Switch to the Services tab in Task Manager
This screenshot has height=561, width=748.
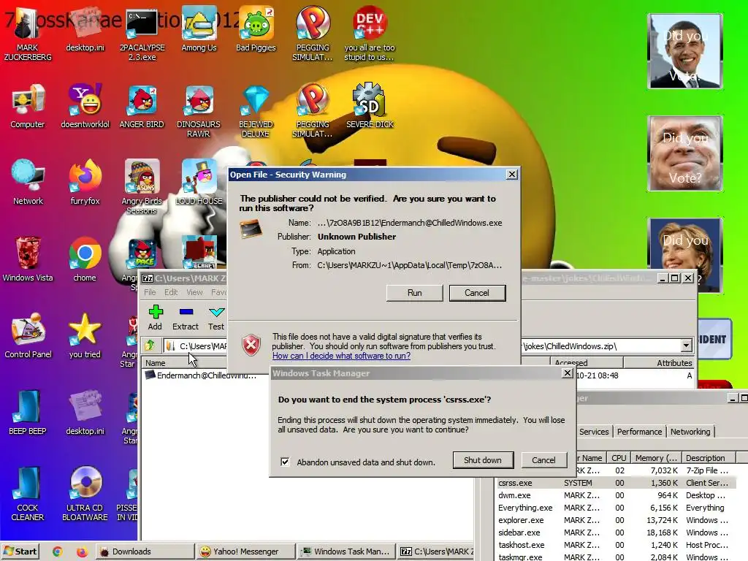(x=594, y=431)
